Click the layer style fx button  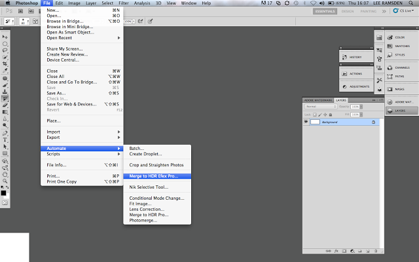click(336, 251)
